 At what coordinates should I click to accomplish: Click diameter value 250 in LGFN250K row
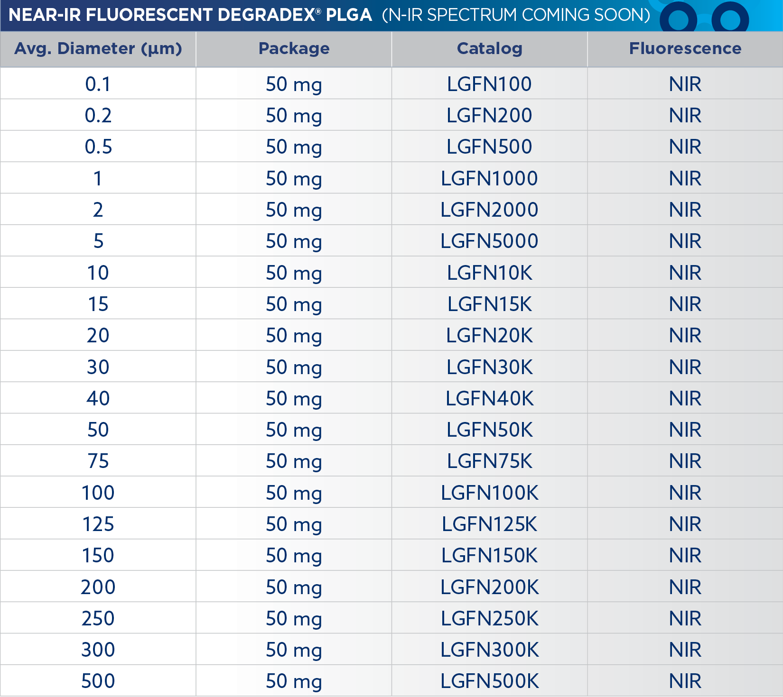[98, 618]
